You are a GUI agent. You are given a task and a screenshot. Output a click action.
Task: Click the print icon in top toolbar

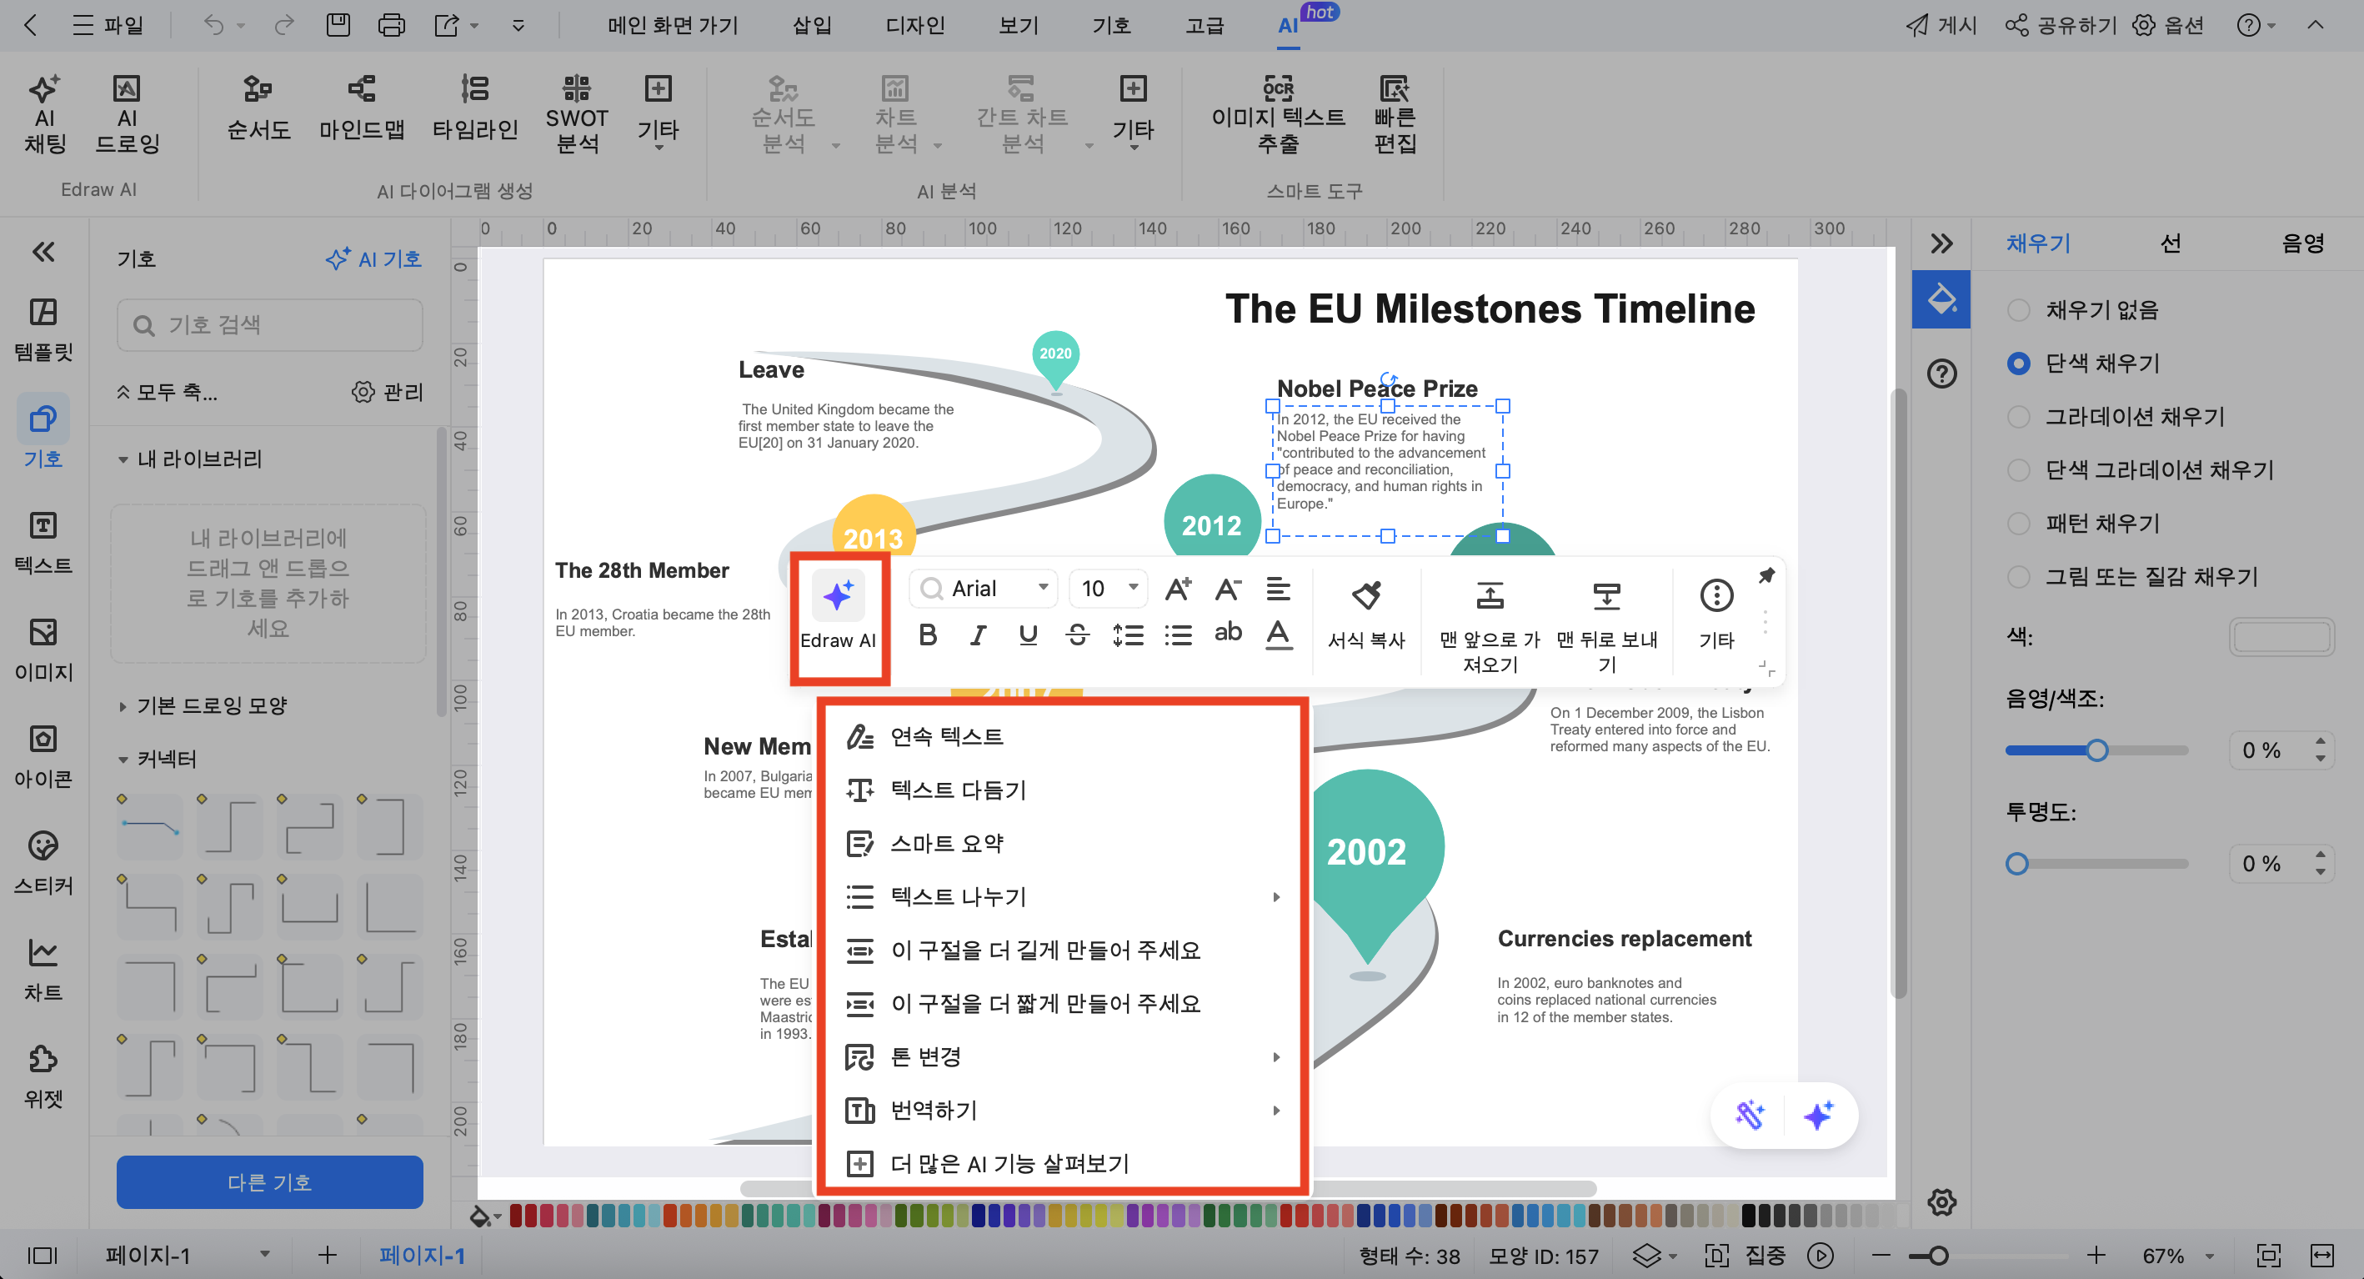[x=391, y=25]
